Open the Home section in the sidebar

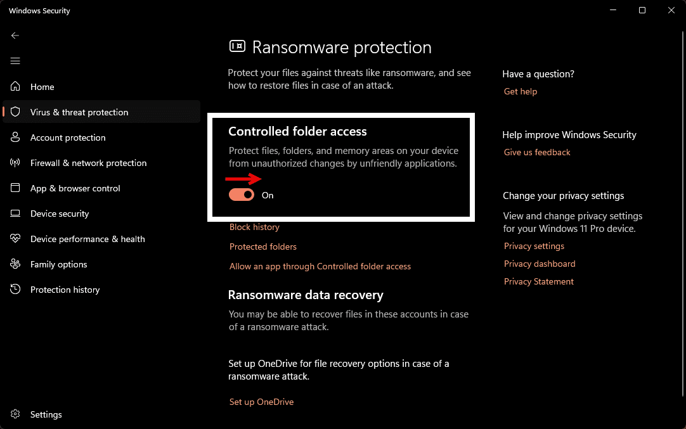(x=42, y=87)
